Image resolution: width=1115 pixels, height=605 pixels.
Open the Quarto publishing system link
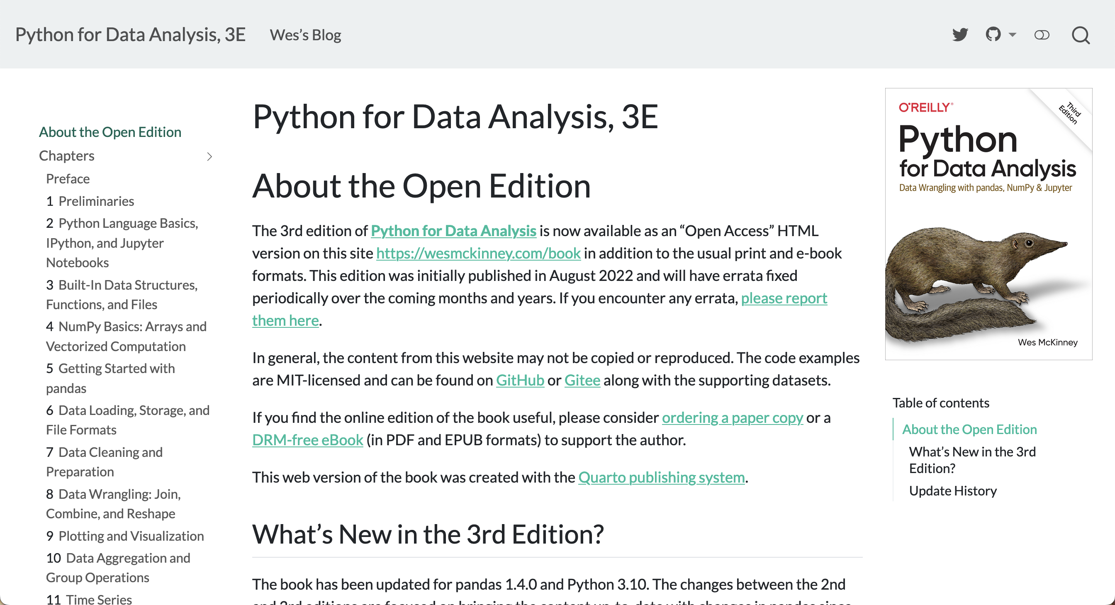tap(661, 477)
